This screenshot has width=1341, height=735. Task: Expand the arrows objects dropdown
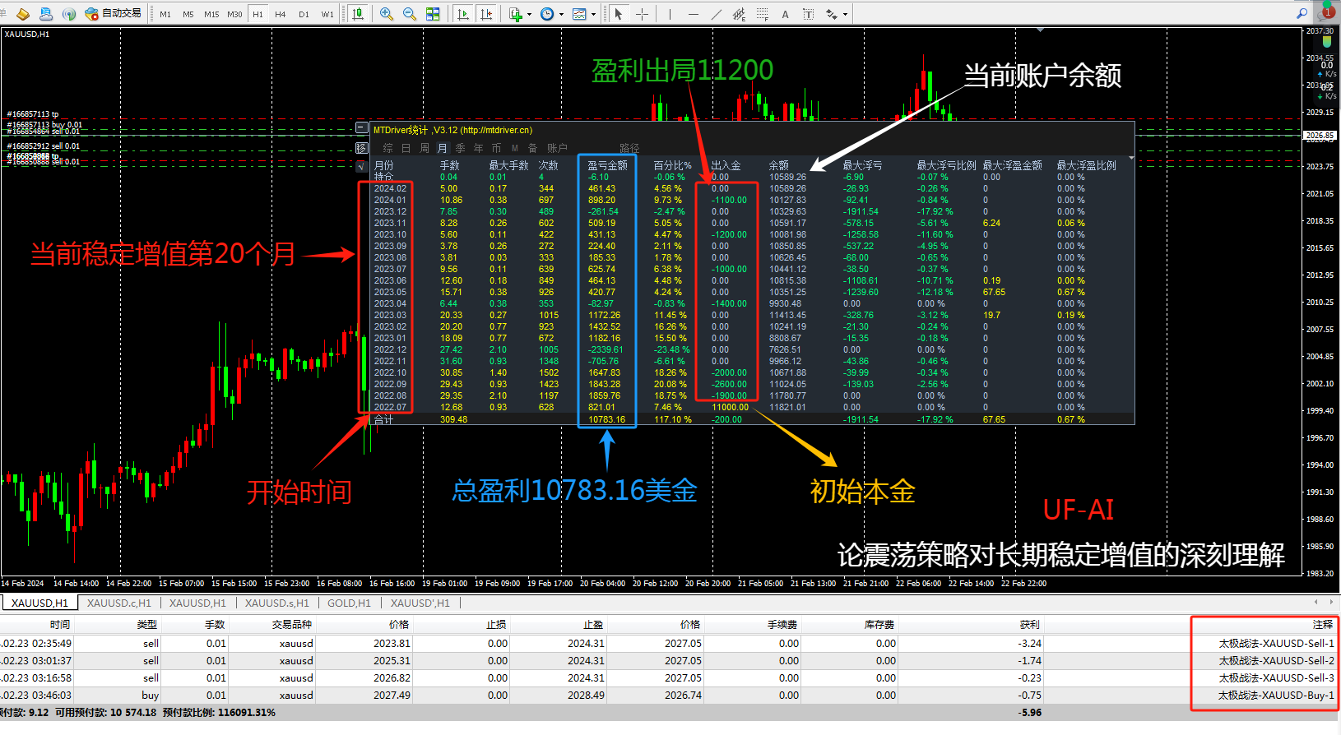click(845, 14)
